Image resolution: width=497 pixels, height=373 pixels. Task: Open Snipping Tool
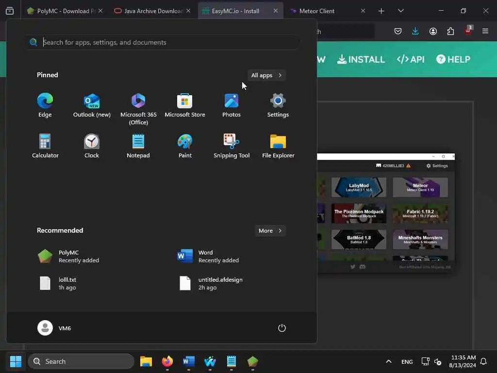pos(232,146)
